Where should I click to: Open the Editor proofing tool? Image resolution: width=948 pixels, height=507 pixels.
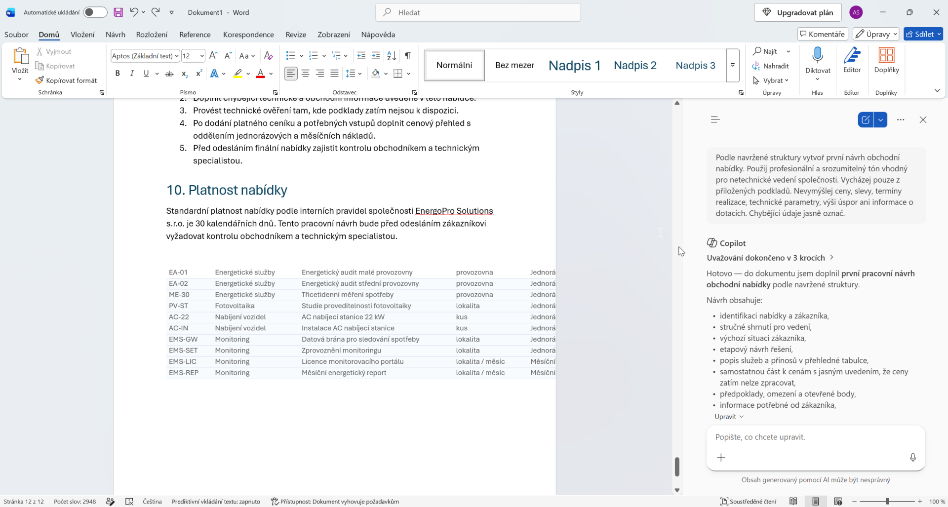[x=852, y=60]
